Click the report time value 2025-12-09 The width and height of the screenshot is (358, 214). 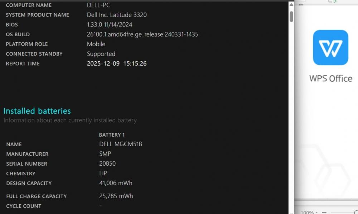[x=103, y=63]
